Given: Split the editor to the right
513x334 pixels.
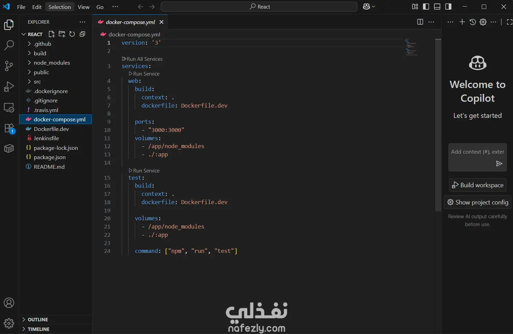Looking at the screenshot, I should 420,22.
